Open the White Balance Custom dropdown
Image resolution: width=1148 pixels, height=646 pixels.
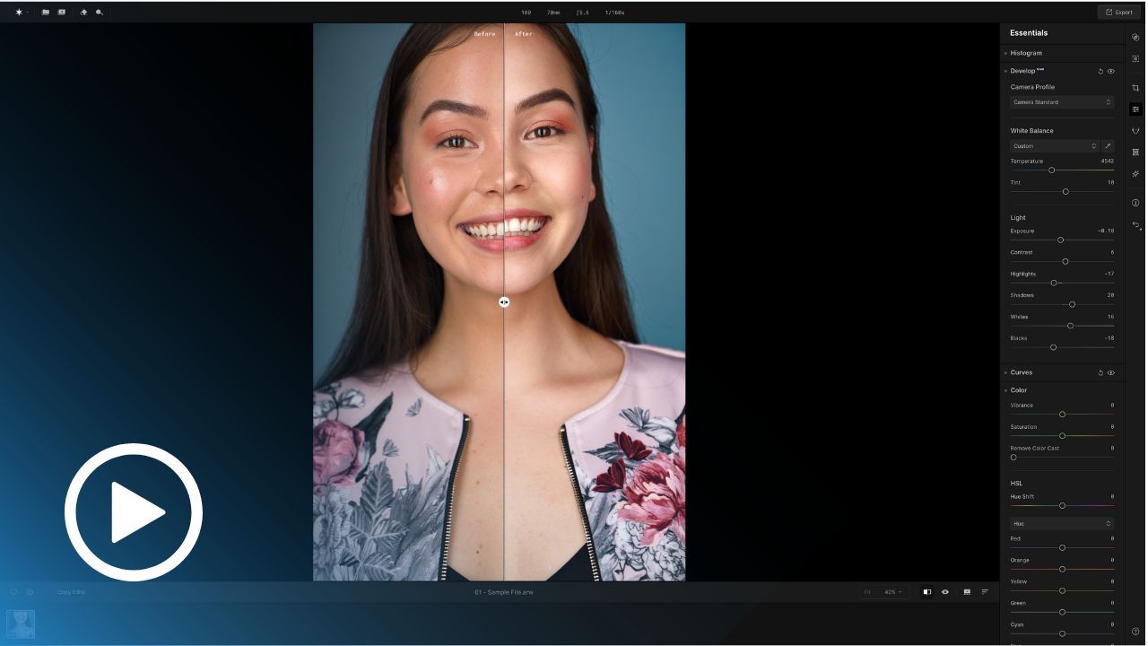pyautogui.click(x=1055, y=146)
